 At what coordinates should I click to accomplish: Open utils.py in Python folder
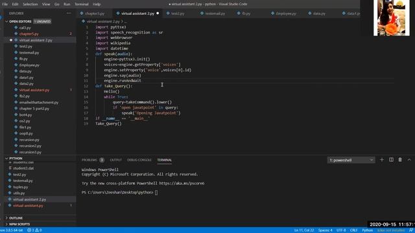tap(19, 193)
